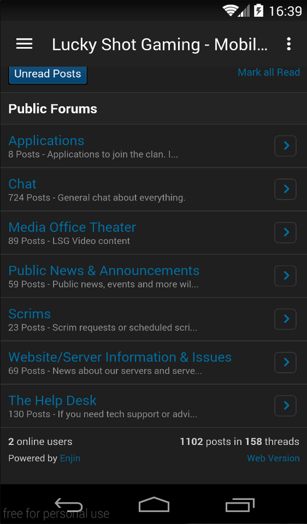Screen dimensions: 307x524
Task: Click The Help Desk arrow icon
Action: [286, 406]
